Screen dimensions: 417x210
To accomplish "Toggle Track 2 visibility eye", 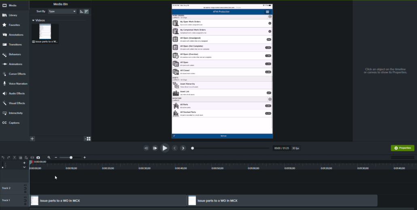I will (x=25, y=185).
